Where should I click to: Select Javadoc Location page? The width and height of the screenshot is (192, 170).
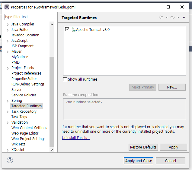[x=25, y=35]
